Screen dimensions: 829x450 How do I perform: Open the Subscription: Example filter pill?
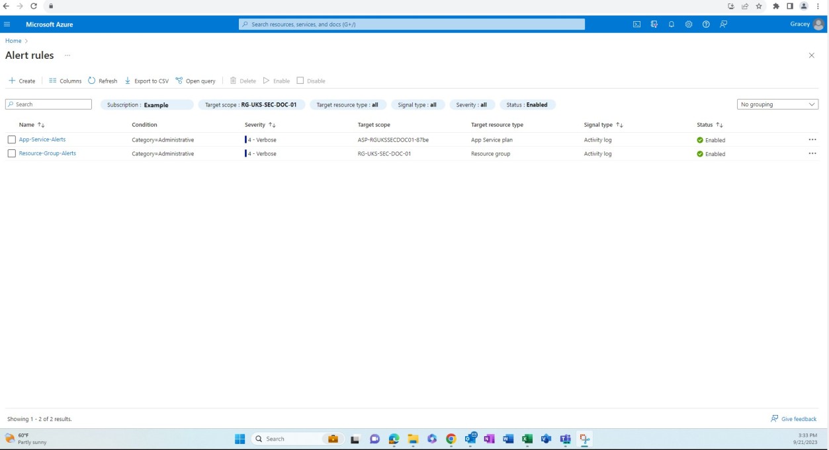[x=146, y=104]
